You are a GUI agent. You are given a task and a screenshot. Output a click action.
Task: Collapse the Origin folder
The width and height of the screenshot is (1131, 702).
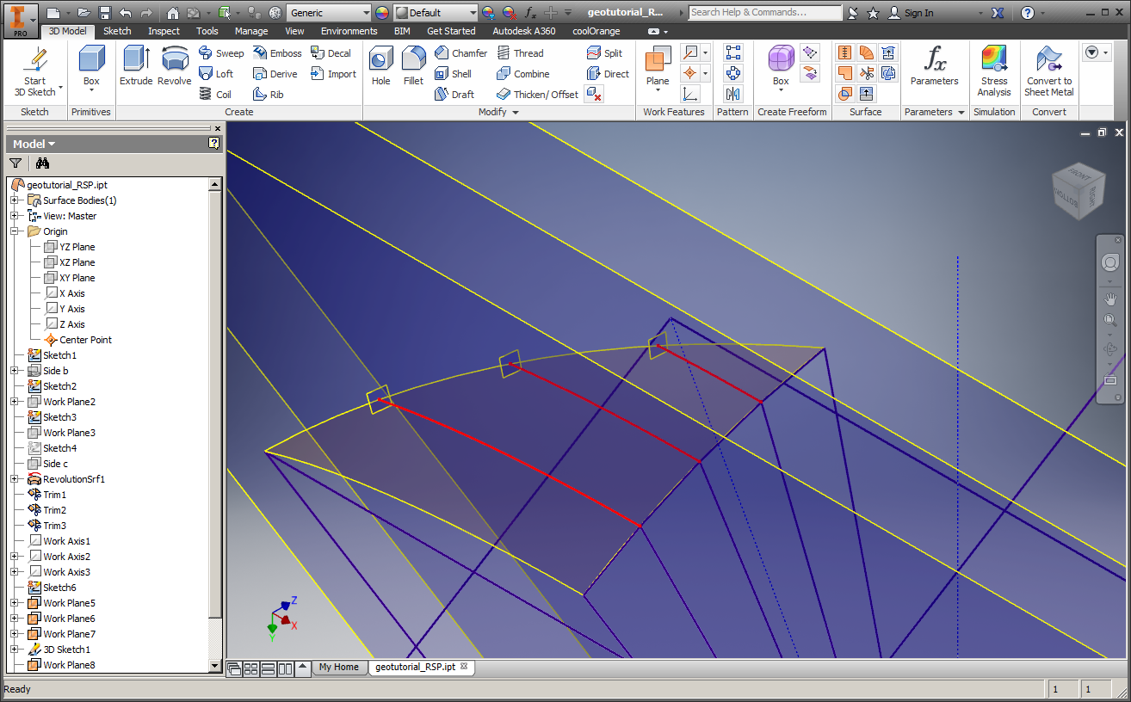tap(14, 231)
